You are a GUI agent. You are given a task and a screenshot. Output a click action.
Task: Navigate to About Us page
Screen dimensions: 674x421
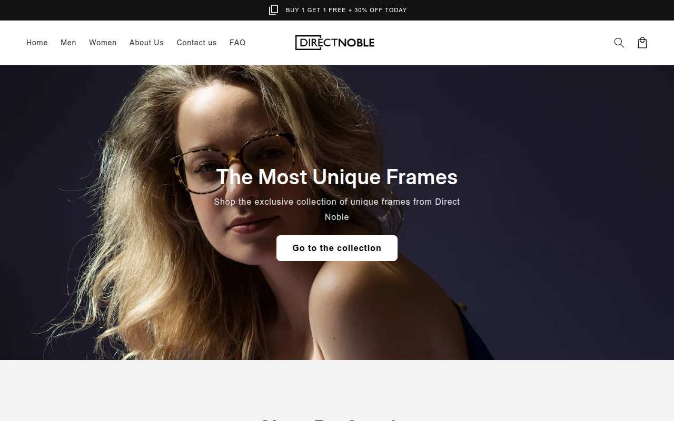tap(146, 43)
